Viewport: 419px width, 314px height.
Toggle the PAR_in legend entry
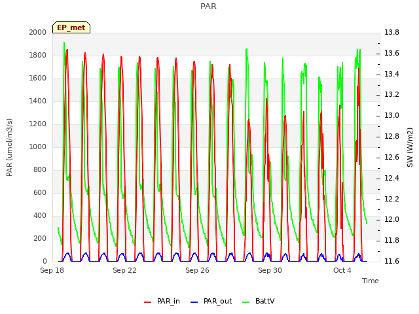point(162,301)
